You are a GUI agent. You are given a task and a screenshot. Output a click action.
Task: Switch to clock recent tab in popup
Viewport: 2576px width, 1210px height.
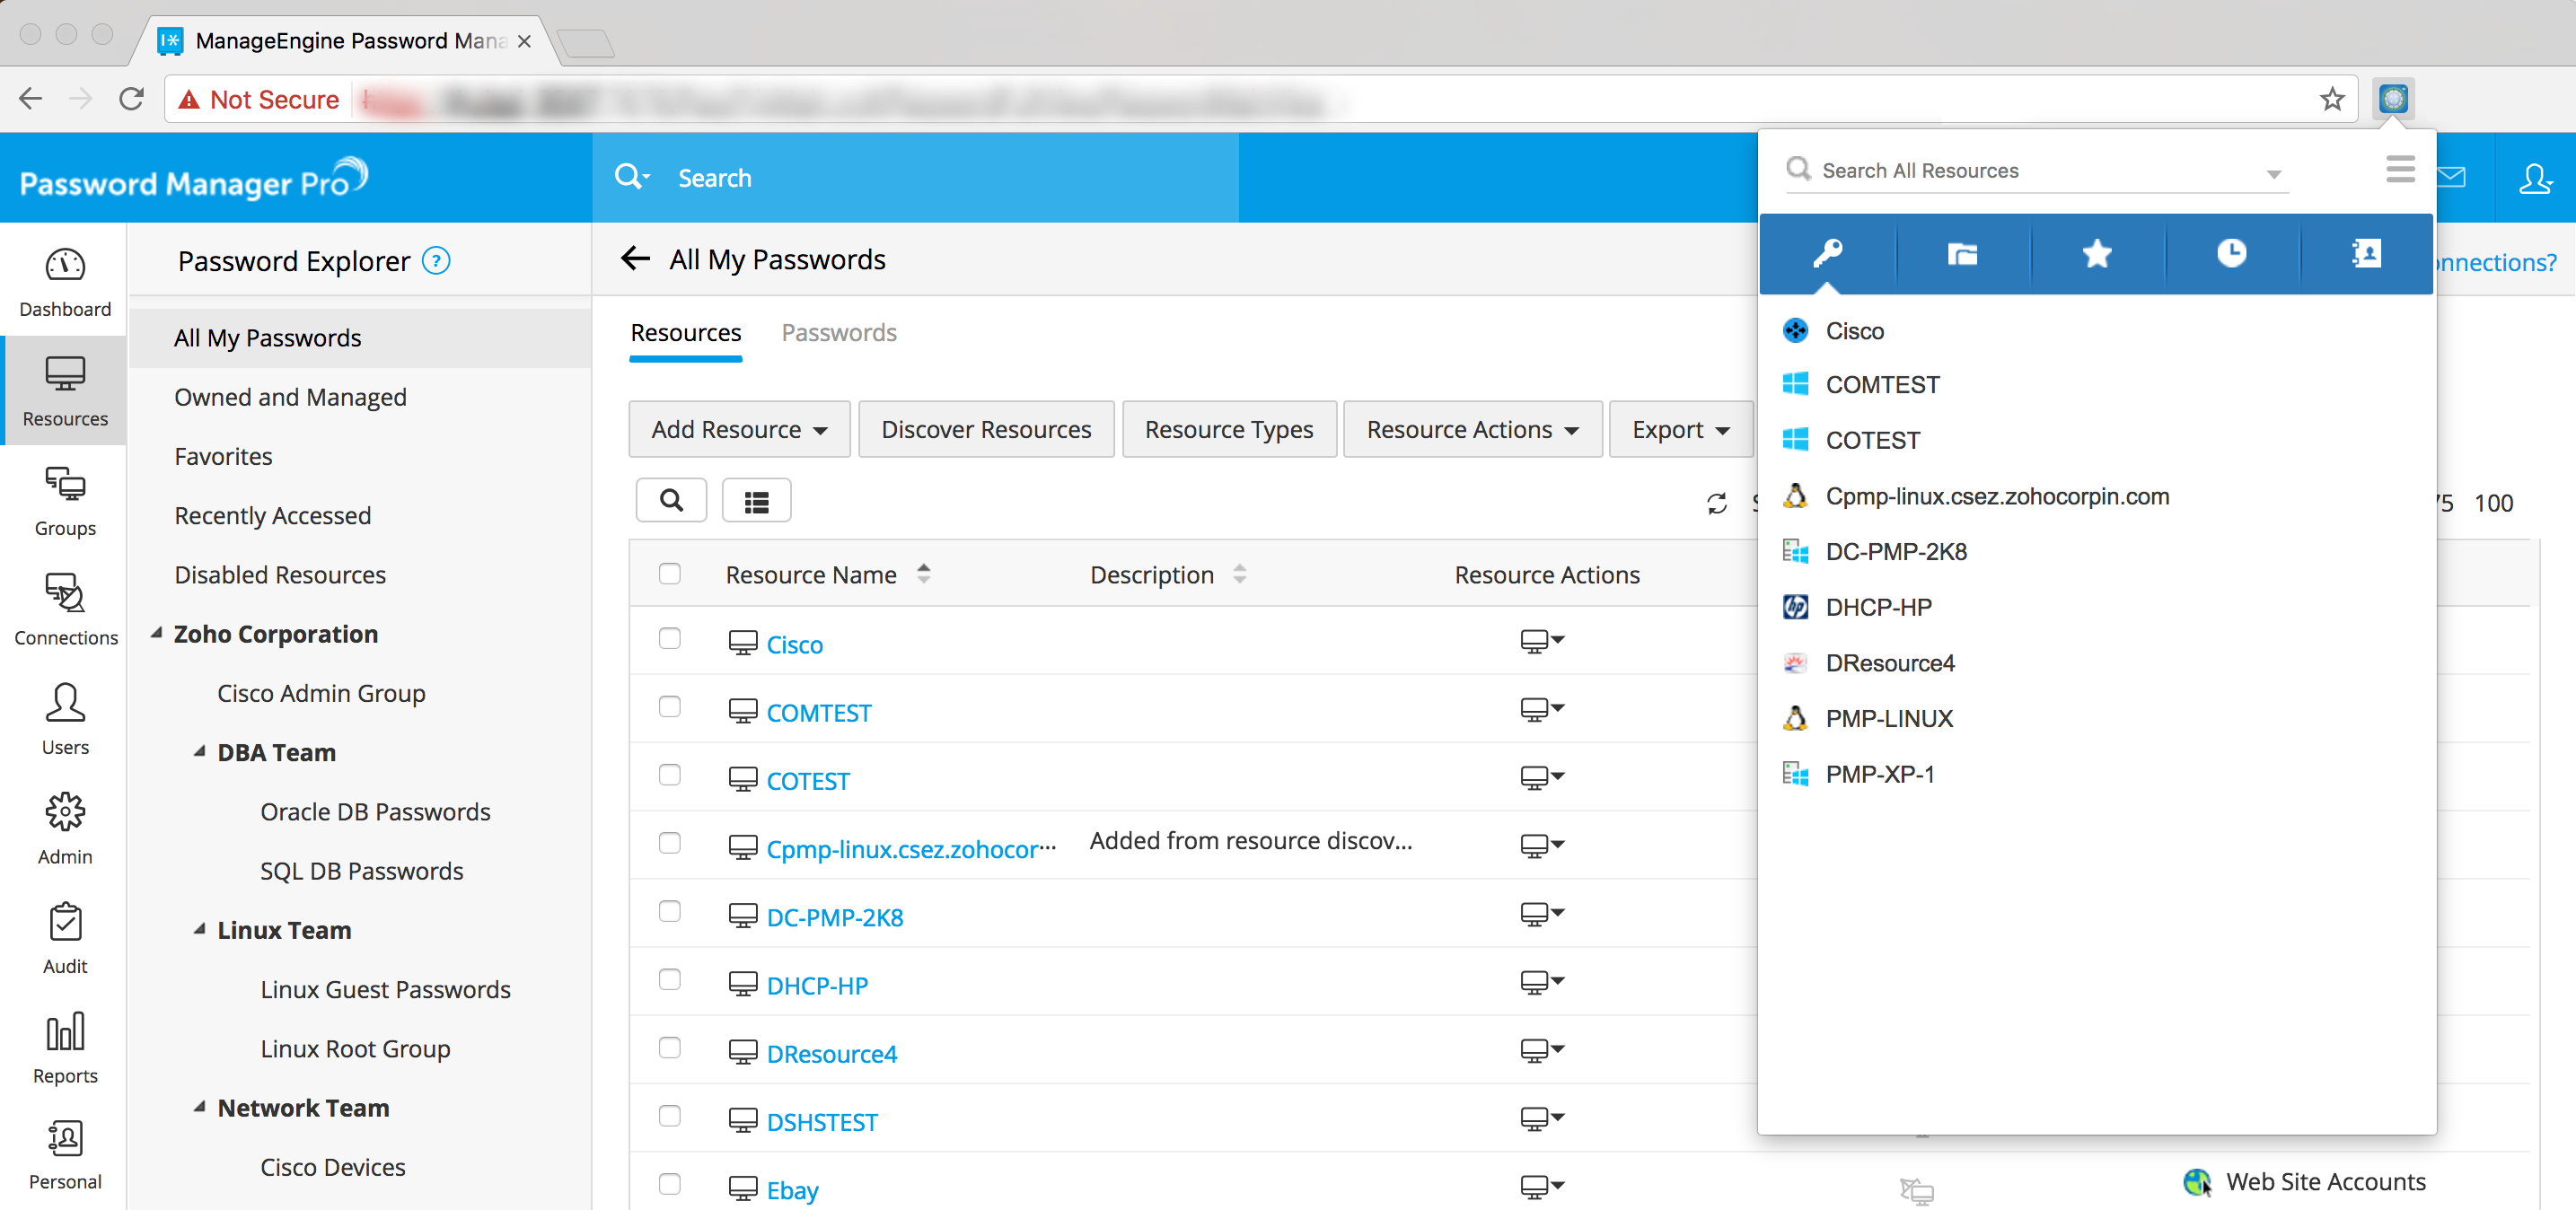[2231, 254]
